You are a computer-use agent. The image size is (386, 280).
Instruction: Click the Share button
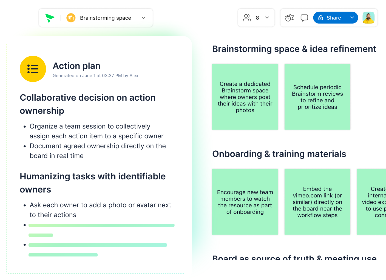pos(330,18)
